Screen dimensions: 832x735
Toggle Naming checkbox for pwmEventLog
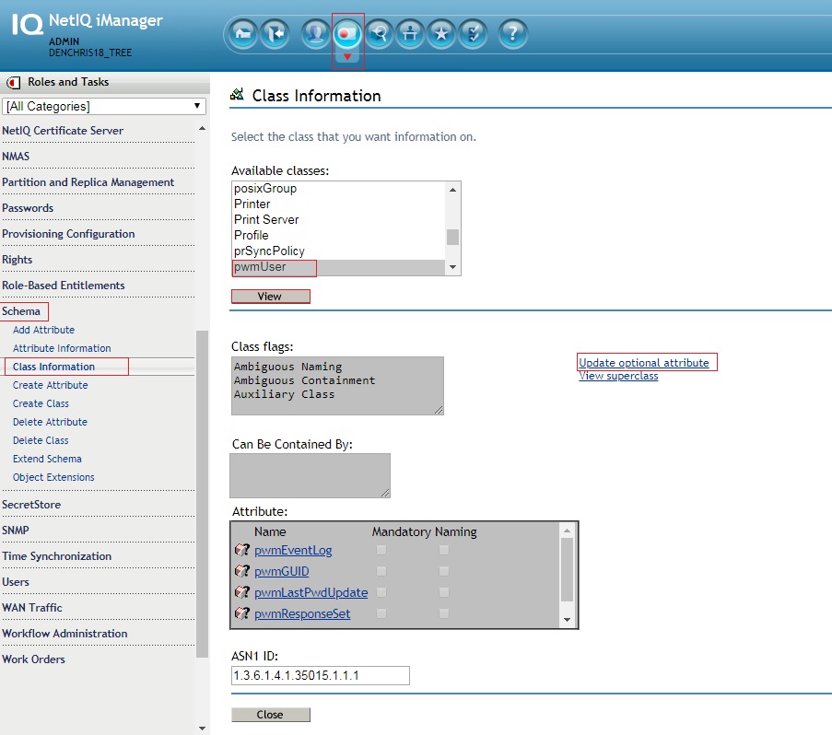444,550
